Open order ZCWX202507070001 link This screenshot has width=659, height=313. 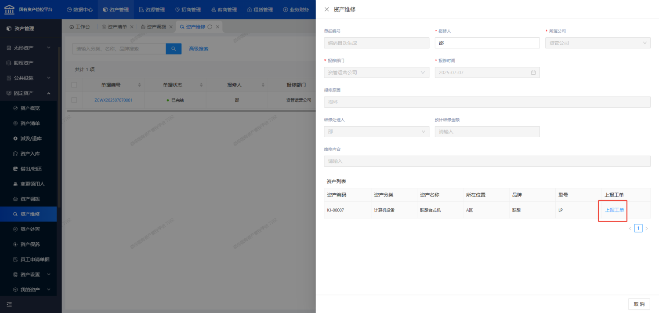113,100
